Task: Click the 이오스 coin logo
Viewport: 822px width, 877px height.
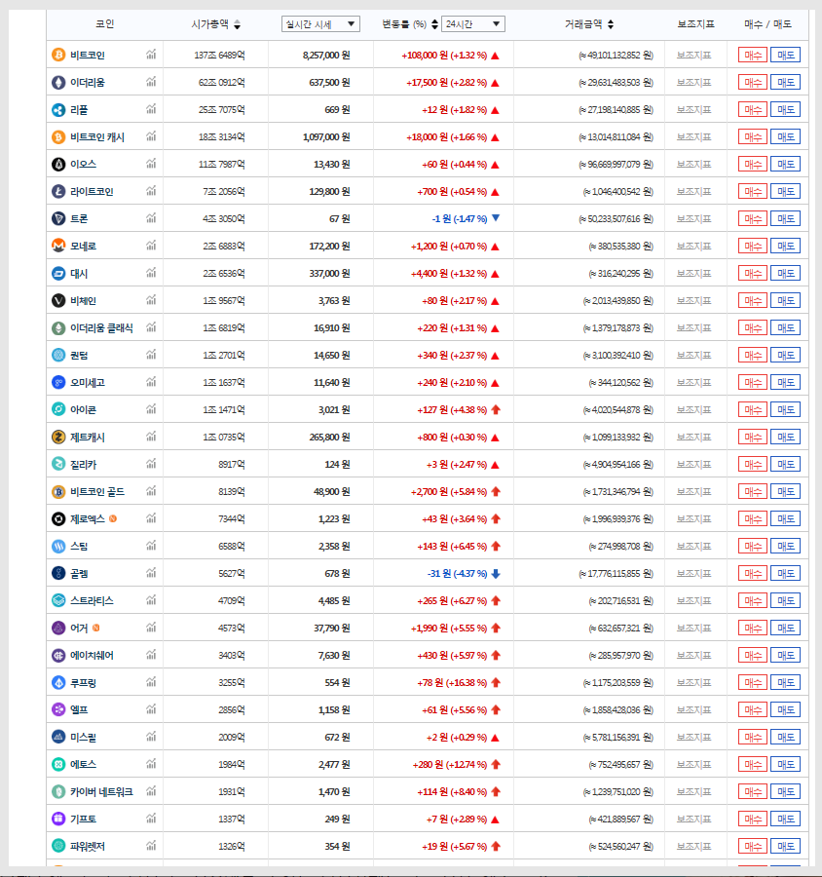Action: coord(58,165)
